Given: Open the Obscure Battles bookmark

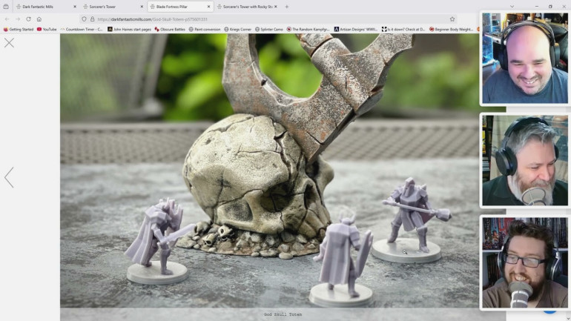Looking at the screenshot, I should tap(171, 30).
